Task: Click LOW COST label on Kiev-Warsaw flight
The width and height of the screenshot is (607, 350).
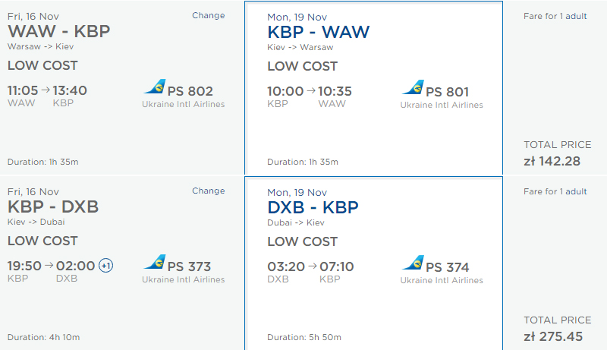Action: (302, 66)
